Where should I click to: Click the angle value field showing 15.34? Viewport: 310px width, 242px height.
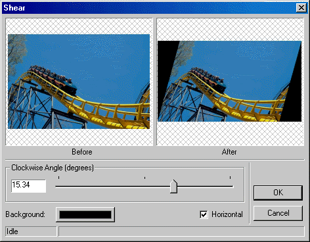29,186
